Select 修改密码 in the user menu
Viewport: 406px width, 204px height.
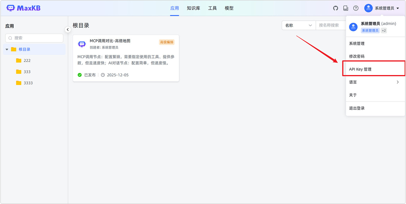point(375,56)
